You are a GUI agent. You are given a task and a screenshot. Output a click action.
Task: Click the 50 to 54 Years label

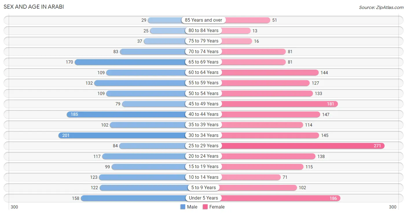[203, 93]
